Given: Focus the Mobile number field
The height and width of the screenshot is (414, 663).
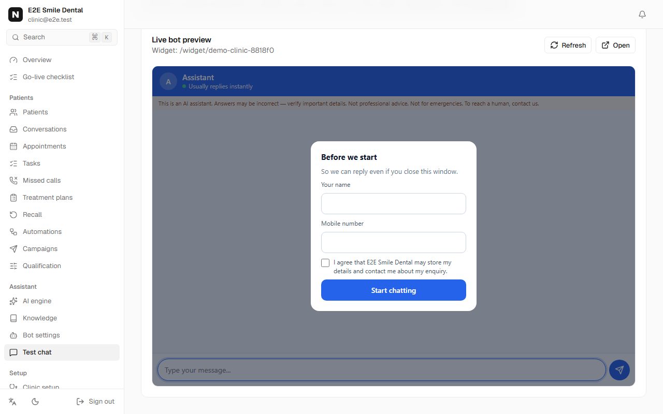Looking at the screenshot, I should click(x=394, y=242).
